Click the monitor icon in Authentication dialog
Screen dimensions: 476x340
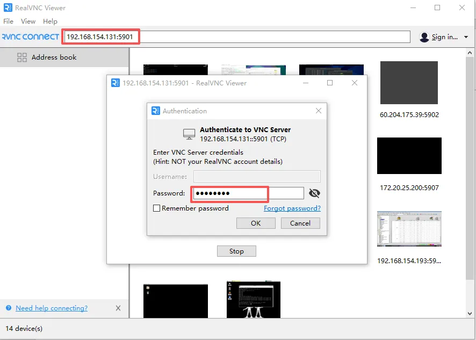pyautogui.click(x=189, y=134)
